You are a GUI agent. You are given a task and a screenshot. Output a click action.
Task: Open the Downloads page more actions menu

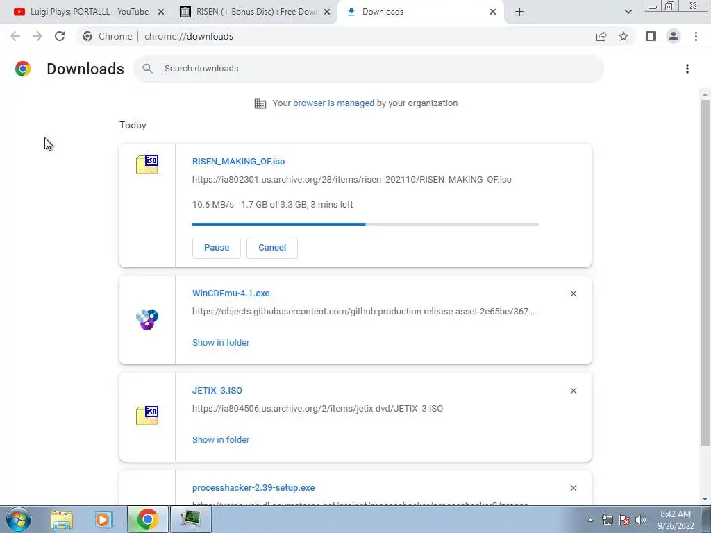[687, 69]
